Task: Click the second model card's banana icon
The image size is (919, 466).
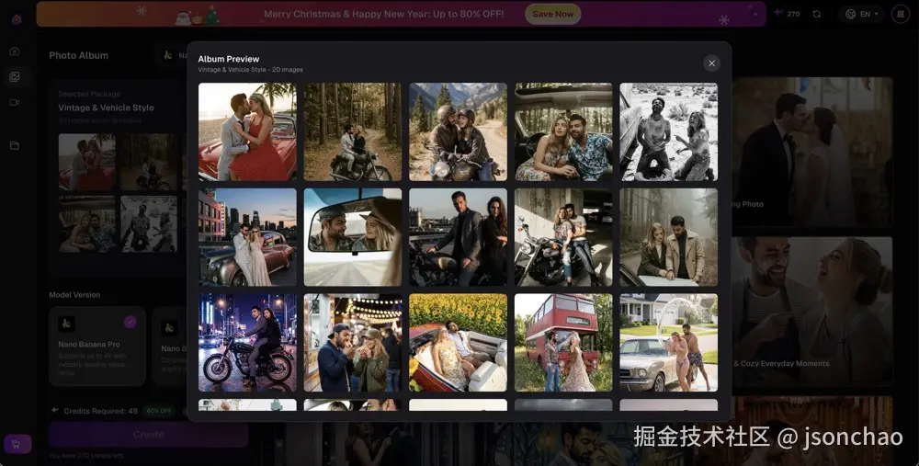Action: coord(169,327)
